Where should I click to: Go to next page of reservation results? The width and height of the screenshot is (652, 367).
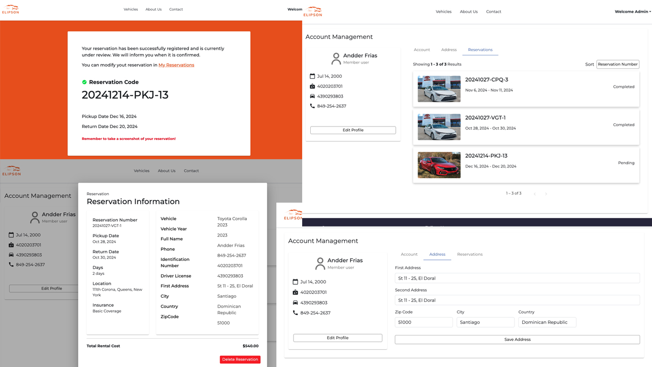click(x=546, y=194)
